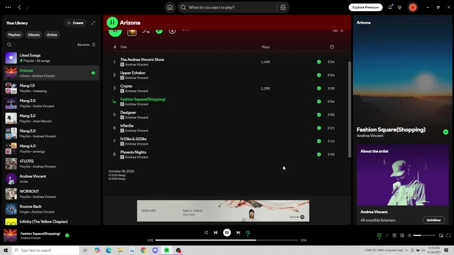Toggle saved checkmark in Now Playing panel
Screen dimensions: 454x255
click(x=445, y=132)
